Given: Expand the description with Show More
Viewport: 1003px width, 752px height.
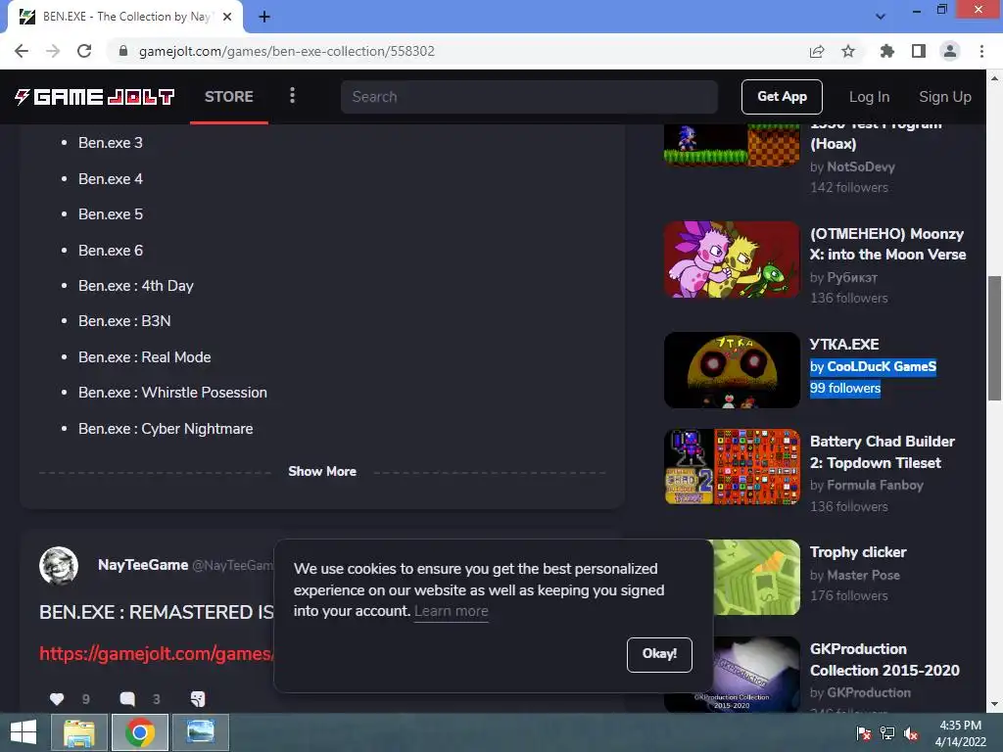Looking at the screenshot, I should click(322, 471).
